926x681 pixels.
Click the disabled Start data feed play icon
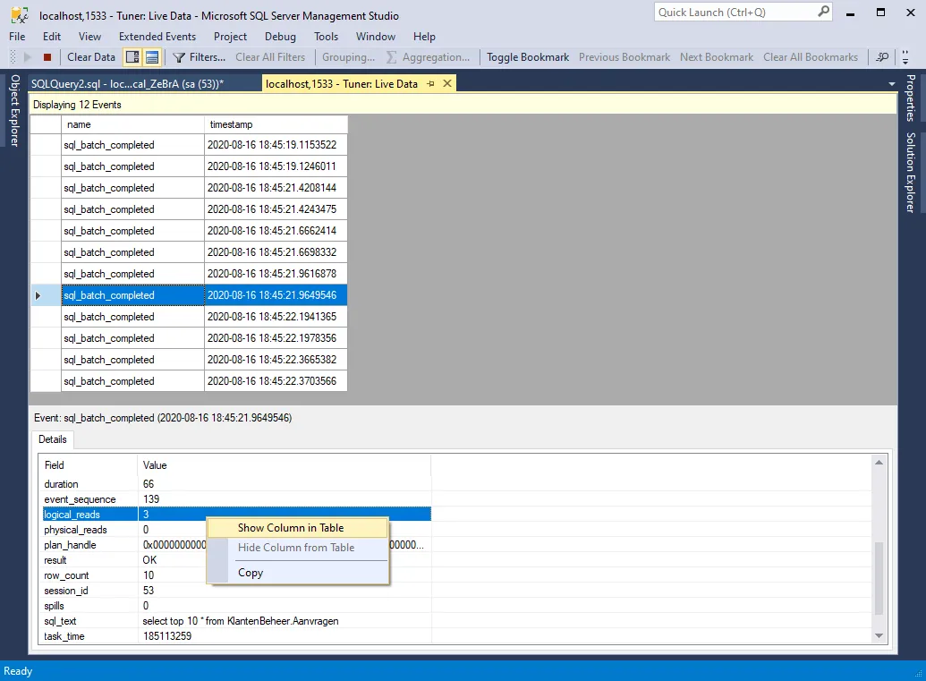click(x=27, y=57)
